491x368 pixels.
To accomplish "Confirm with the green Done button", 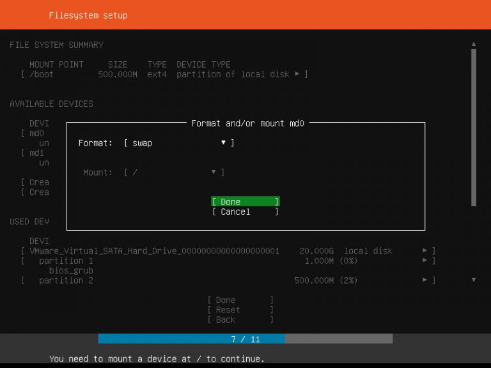I will tap(245, 201).
